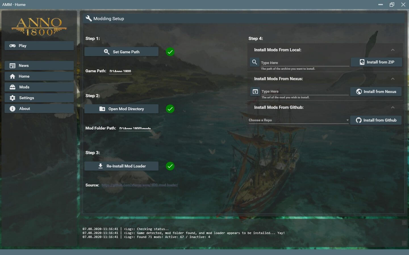409x255 pixels.
Task: Open the Choose a Repo dropdown
Action: pos(299,120)
